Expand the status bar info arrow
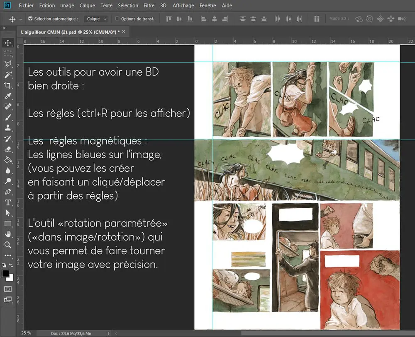This screenshot has height=337, width=415. click(x=108, y=333)
